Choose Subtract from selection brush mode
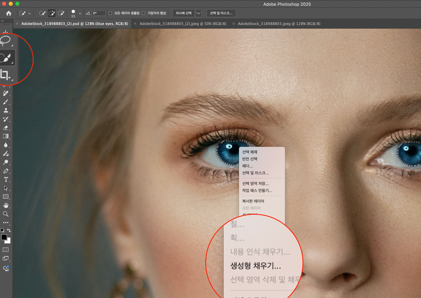Image resolution: width=421 pixels, height=298 pixels. 61,13
